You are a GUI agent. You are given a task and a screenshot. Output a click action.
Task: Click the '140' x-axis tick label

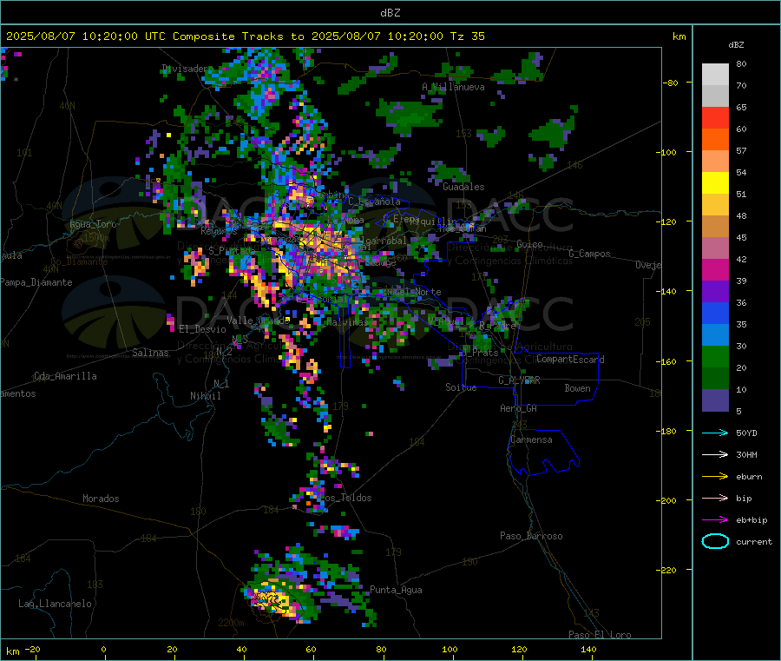588,649
